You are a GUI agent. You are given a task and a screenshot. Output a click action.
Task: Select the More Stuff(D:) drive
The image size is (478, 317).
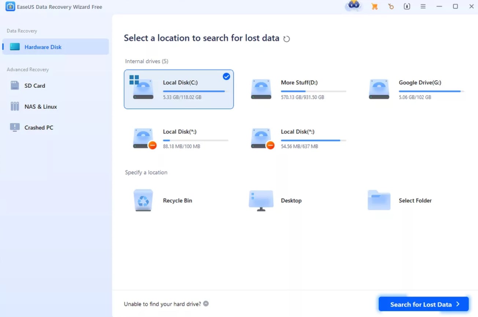pyautogui.click(x=297, y=89)
